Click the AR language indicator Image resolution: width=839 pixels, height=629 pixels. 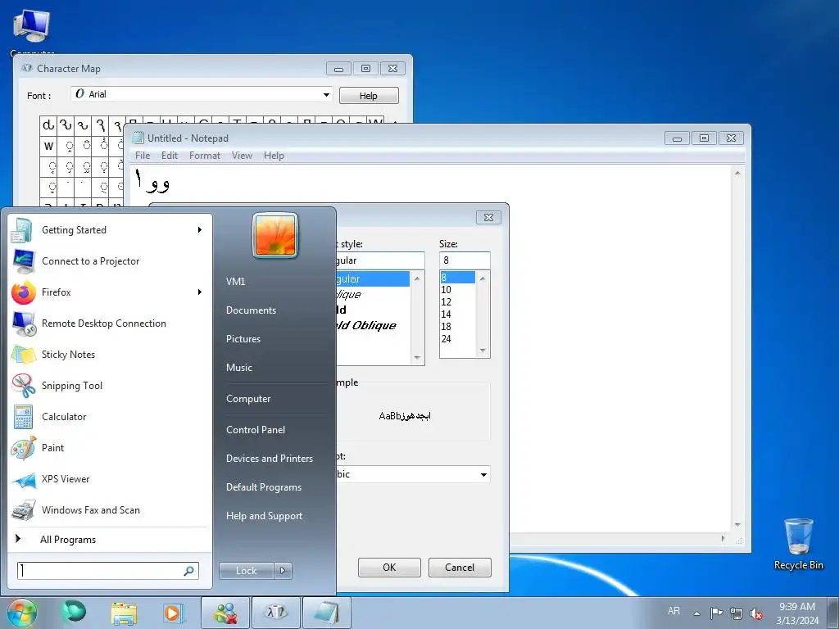[x=673, y=611]
